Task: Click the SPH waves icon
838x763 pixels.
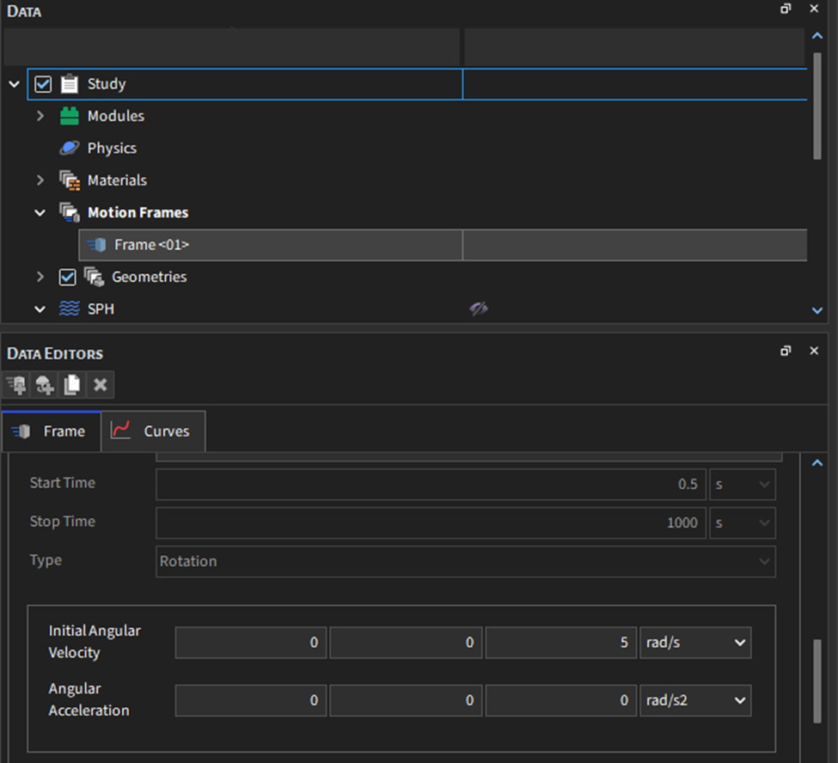Action: point(70,309)
